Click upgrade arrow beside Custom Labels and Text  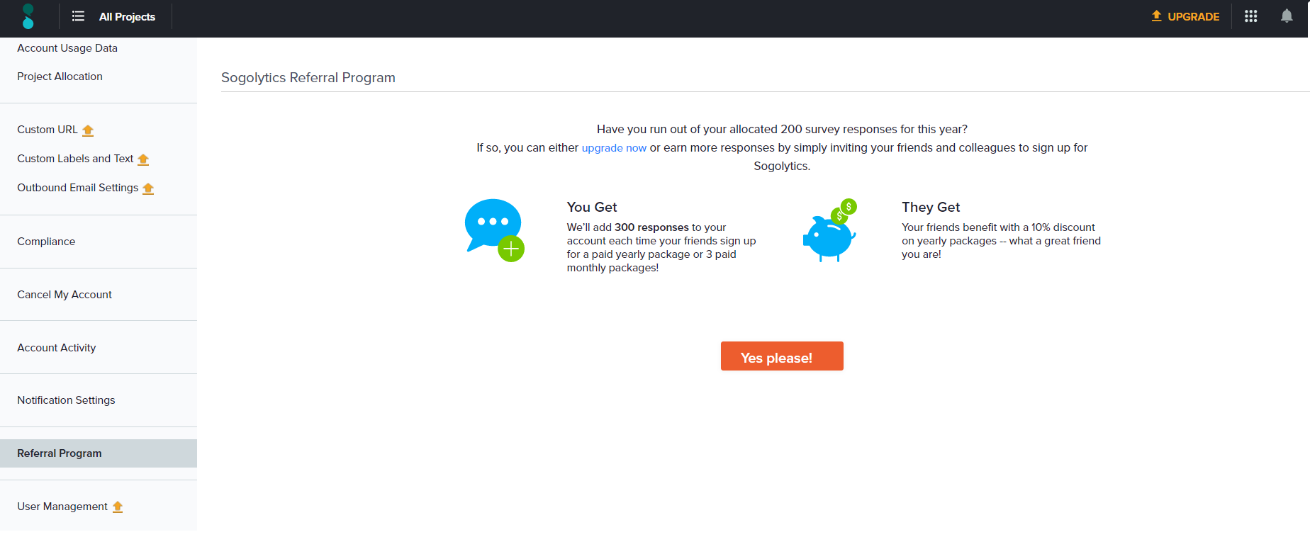tap(143, 159)
